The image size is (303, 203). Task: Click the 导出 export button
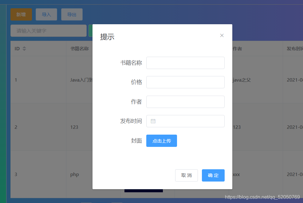72,14
